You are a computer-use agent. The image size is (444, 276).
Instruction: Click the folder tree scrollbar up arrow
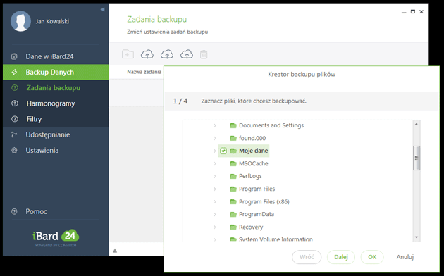pyautogui.click(x=417, y=124)
